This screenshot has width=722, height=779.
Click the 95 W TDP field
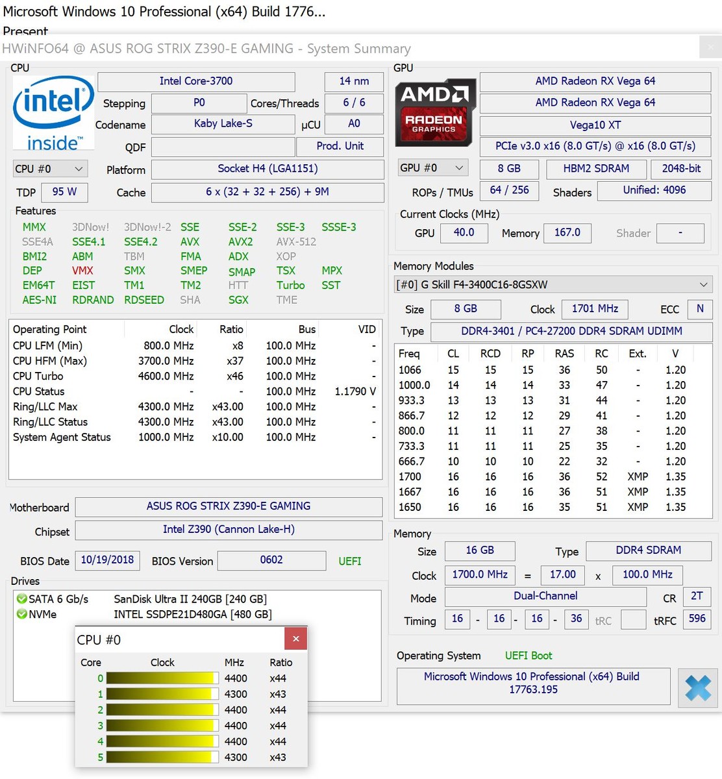(64, 192)
